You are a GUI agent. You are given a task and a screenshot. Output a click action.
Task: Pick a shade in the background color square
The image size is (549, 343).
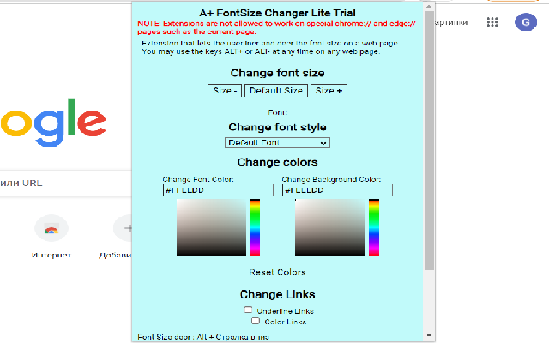(x=330, y=227)
